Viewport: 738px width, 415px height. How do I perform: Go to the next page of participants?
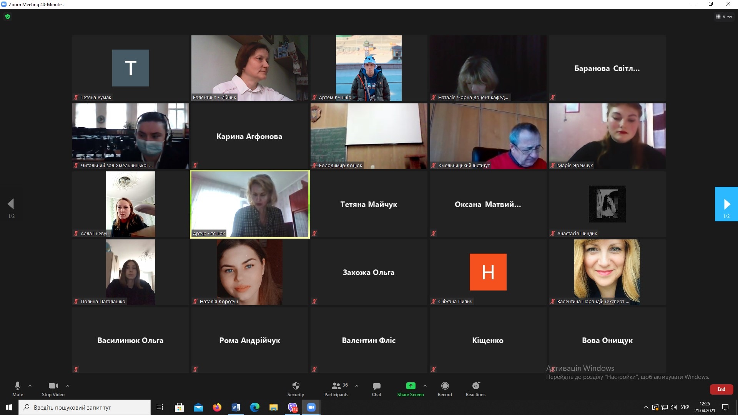726,204
